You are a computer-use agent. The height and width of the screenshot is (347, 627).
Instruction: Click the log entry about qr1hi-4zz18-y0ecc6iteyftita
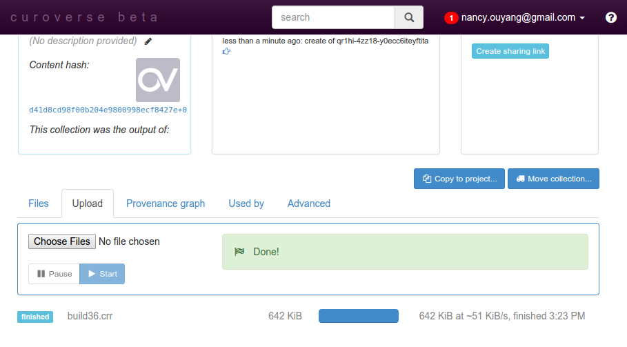[x=326, y=41]
